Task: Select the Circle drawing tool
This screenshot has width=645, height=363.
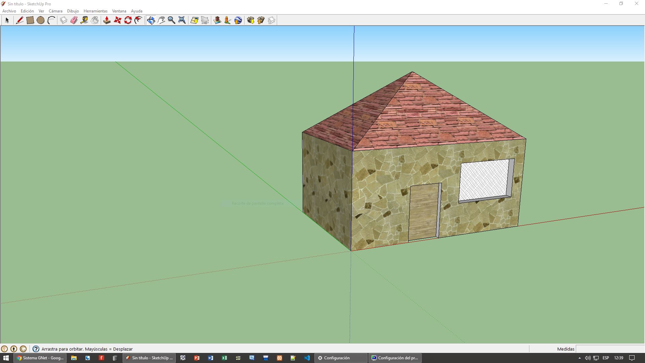Action: pos(41,20)
